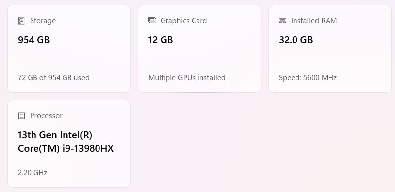395x192 pixels.
Task: Click the 954 GB storage value
Action: click(34, 40)
